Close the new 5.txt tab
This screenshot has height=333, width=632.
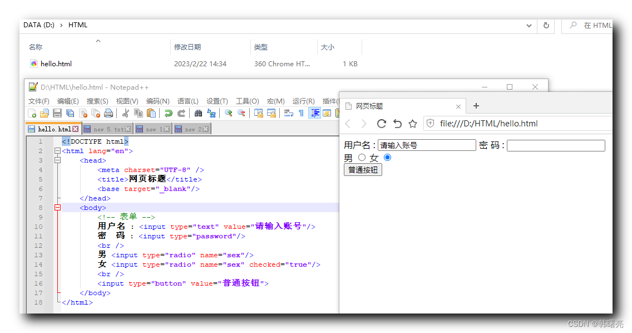pyautogui.click(x=128, y=129)
